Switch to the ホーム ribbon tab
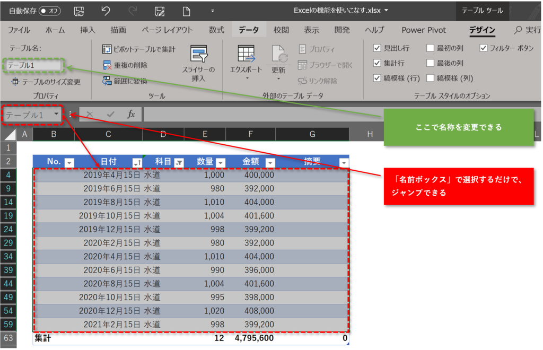 click(x=56, y=30)
